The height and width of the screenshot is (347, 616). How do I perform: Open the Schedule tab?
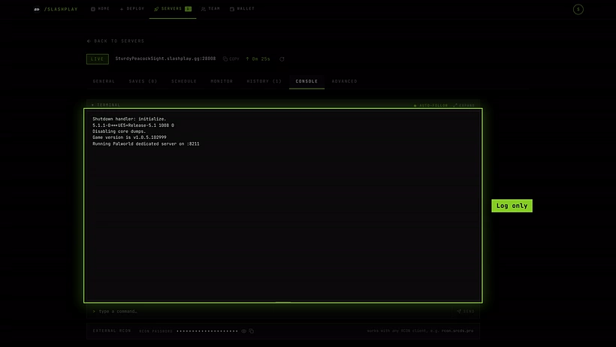click(x=184, y=81)
